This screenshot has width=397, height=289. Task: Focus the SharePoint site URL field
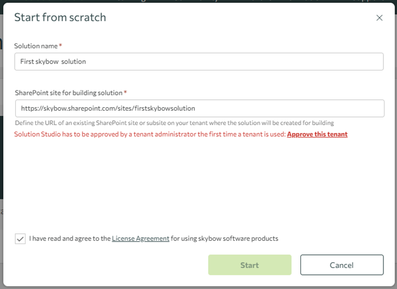point(198,108)
